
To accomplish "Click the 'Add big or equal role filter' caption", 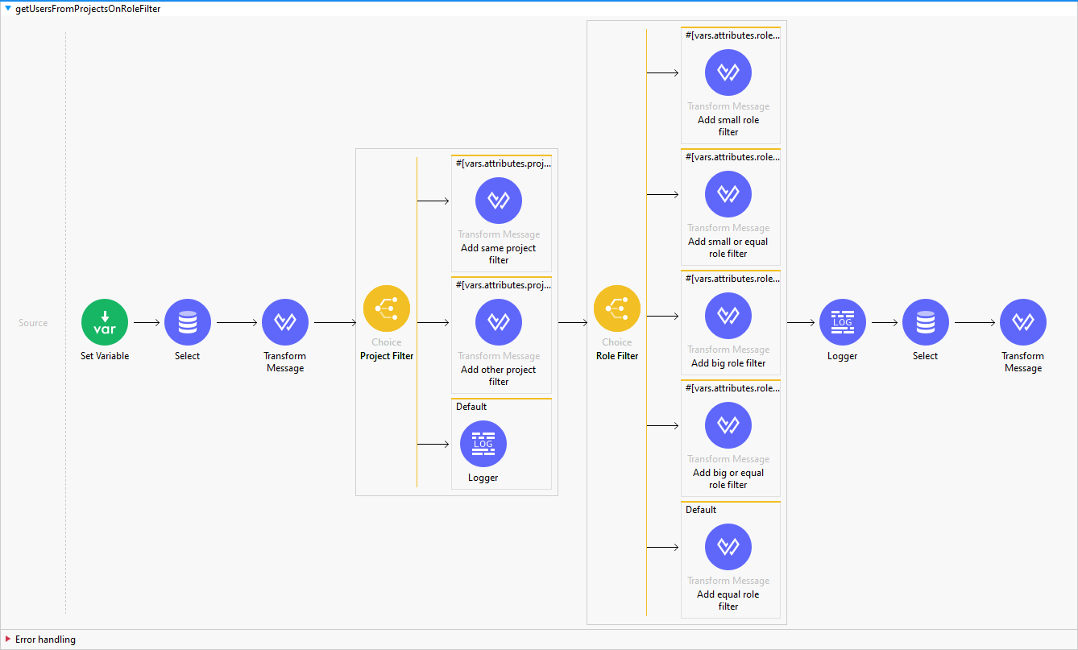I will [x=728, y=478].
